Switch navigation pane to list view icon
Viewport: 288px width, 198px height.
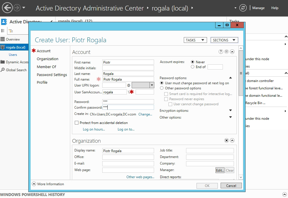click(3, 31)
